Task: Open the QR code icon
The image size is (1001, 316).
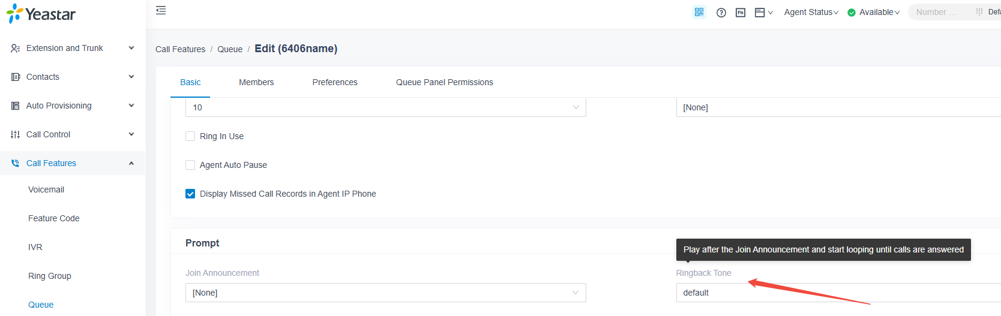Action: pyautogui.click(x=699, y=12)
